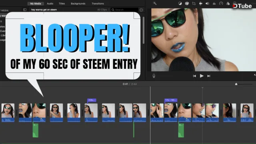Select the purple "2.6s" title clip
The height and width of the screenshot is (144, 256).
click(x=92, y=100)
